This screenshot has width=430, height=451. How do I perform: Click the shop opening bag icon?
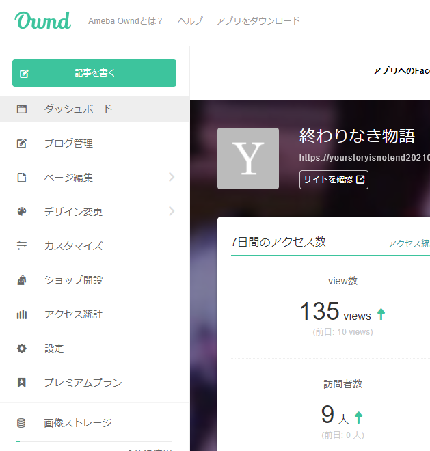point(22,280)
